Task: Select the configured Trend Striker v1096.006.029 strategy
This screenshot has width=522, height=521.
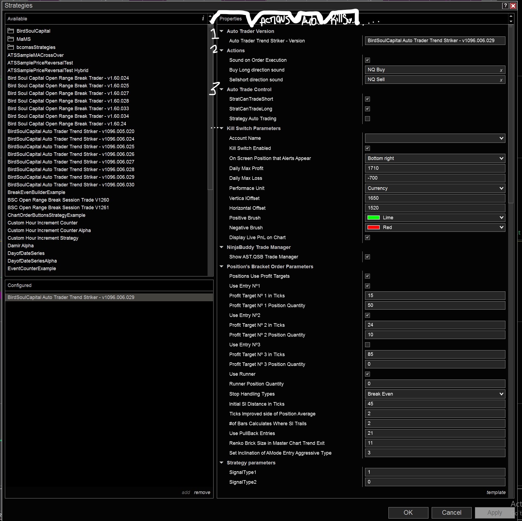Action: [109, 297]
